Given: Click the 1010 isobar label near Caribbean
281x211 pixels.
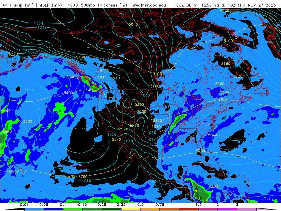Looking at the screenshot, I should coord(225,189).
